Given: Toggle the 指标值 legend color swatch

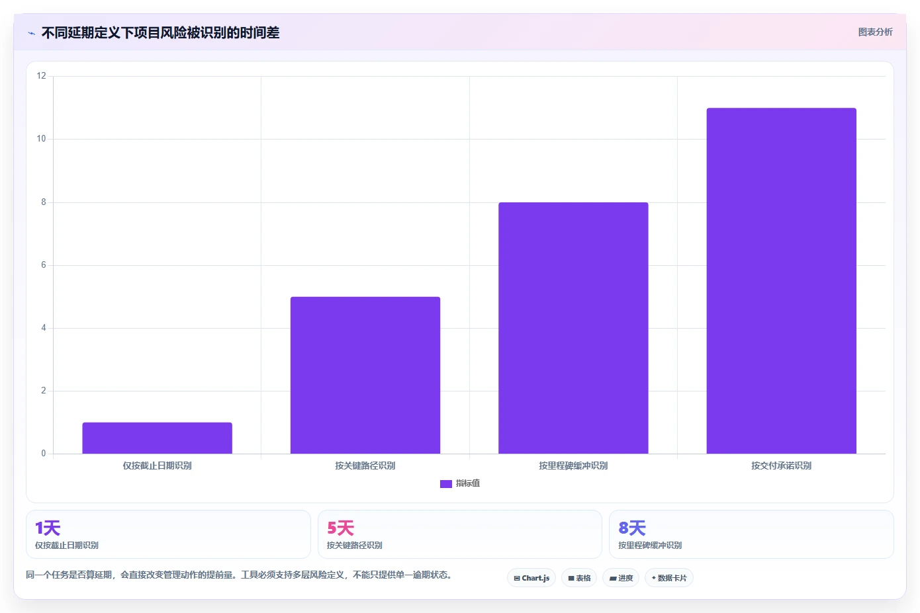Looking at the screenshot, I should [x=445, y=484].
